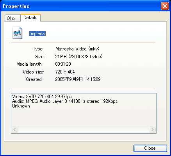Viewport: 171px width, 156px height.
Task: Click the 'Media length:' label
Action: tap(29, 64)
